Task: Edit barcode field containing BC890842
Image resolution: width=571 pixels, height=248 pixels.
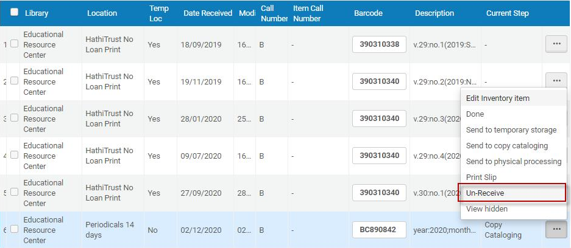Action: coord(379,230)
